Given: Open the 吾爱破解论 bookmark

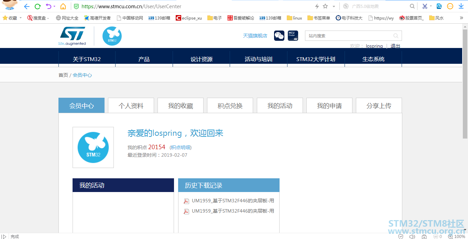Looking at the screenshot, I should coord(241,18).
